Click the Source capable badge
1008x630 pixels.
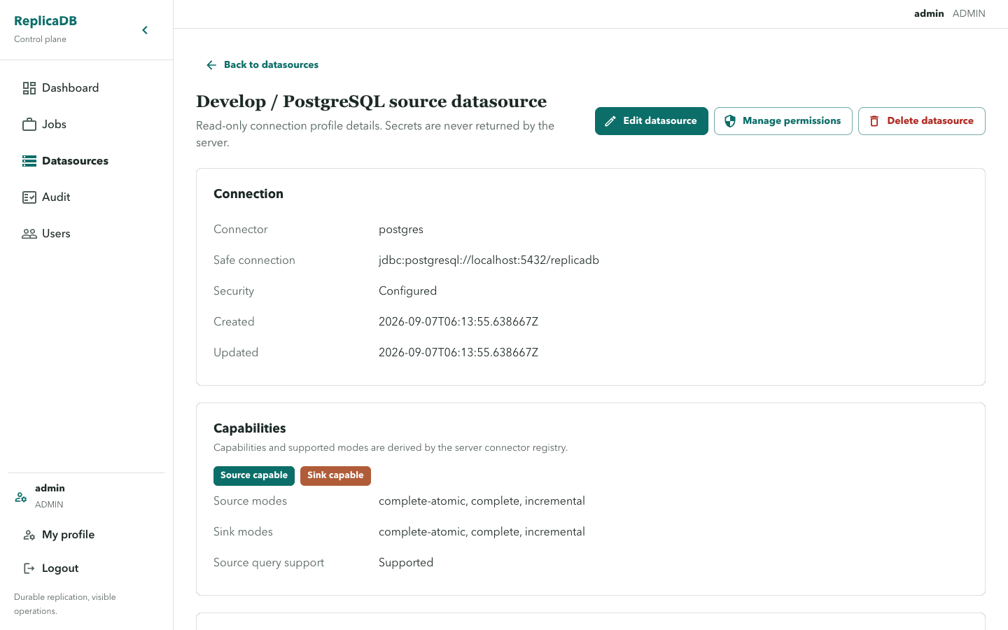(254, 475)
